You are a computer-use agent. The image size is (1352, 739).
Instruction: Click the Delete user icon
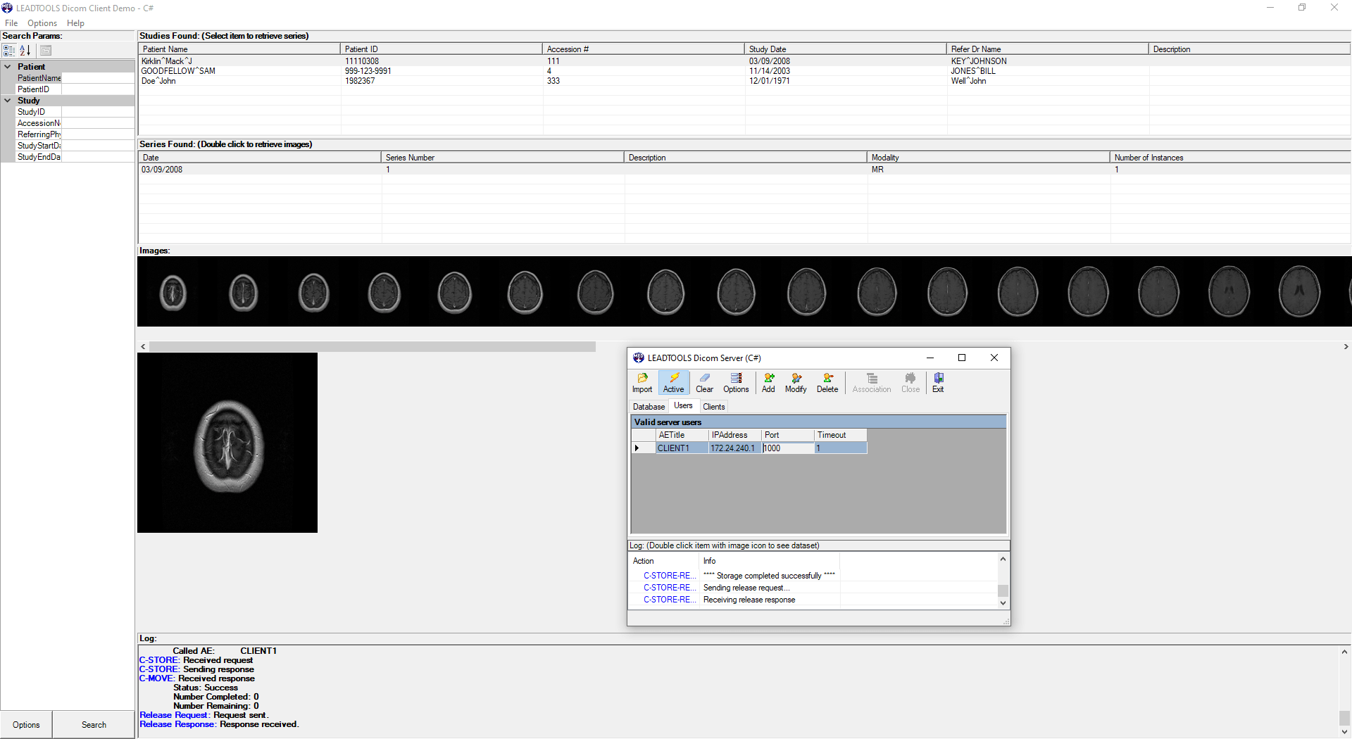click(x=827, y=383)
